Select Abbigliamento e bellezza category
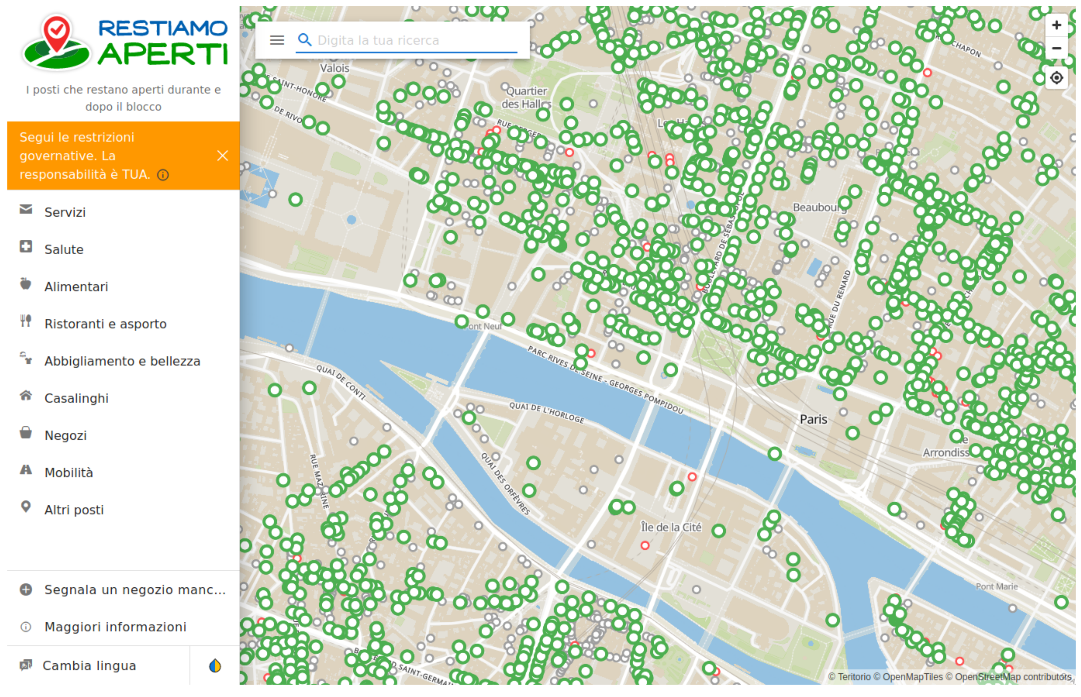 click(x=122, y=361)
